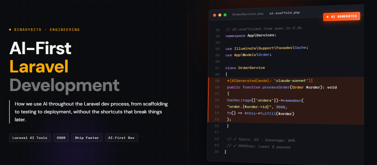The image size is (377, 165).
Task: Click the orange dot before BINARYBITS
Action: (x=10, y=30)
